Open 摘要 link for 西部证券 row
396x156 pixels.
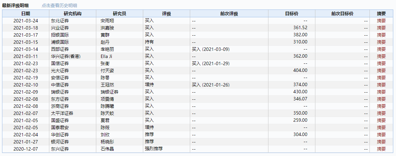381,49
